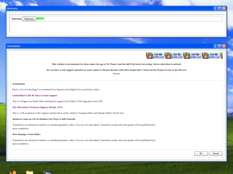Image resolution: width=233 pixels, height=174 pixels.
Task: Click the OK button
Action: [201, 153]
